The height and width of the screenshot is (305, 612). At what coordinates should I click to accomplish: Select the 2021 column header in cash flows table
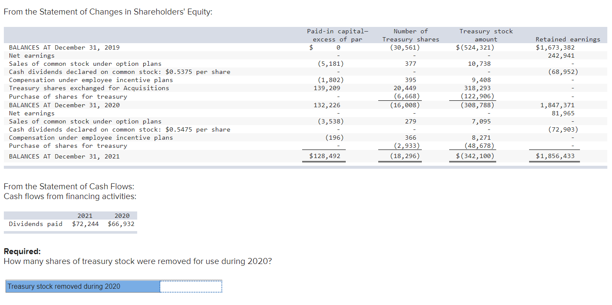pyautogui.click(x=85, y=215)
